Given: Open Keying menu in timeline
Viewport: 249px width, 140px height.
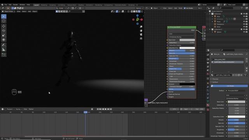Looking at the screenshot, I should pos(19,109).
